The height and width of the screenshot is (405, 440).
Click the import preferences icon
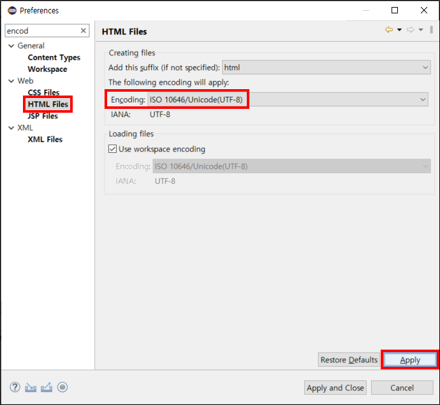[x=31, y=387]
